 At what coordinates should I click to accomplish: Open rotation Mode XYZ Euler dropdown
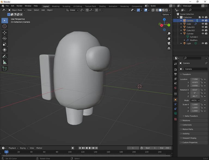click(x=195, y=100)
